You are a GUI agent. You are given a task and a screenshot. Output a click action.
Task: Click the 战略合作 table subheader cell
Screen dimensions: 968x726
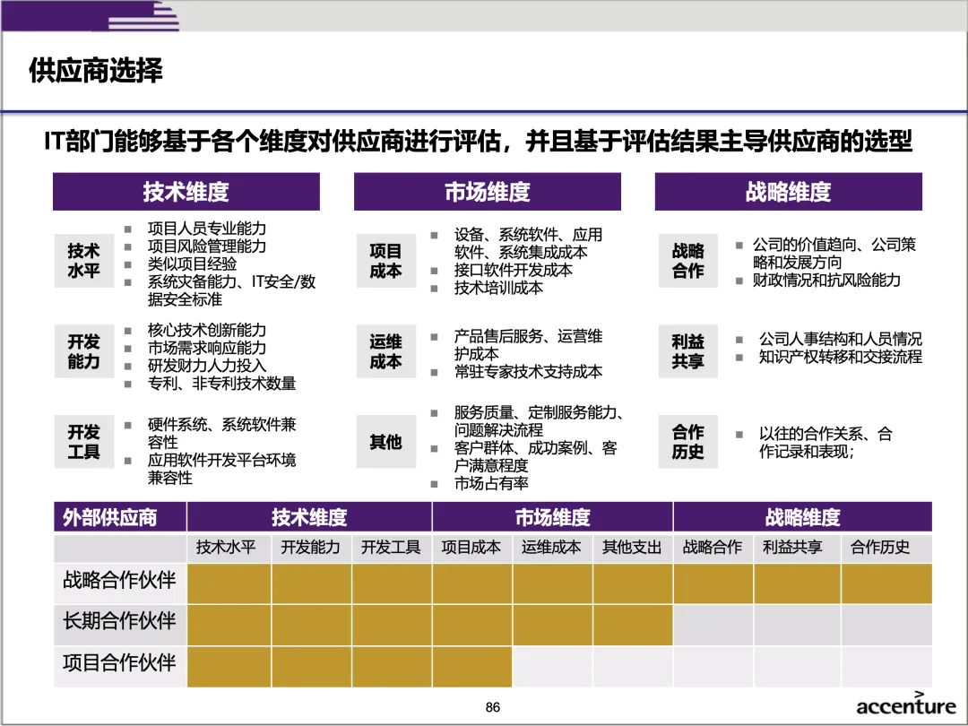pyautogui.click(x=713, y=548)
